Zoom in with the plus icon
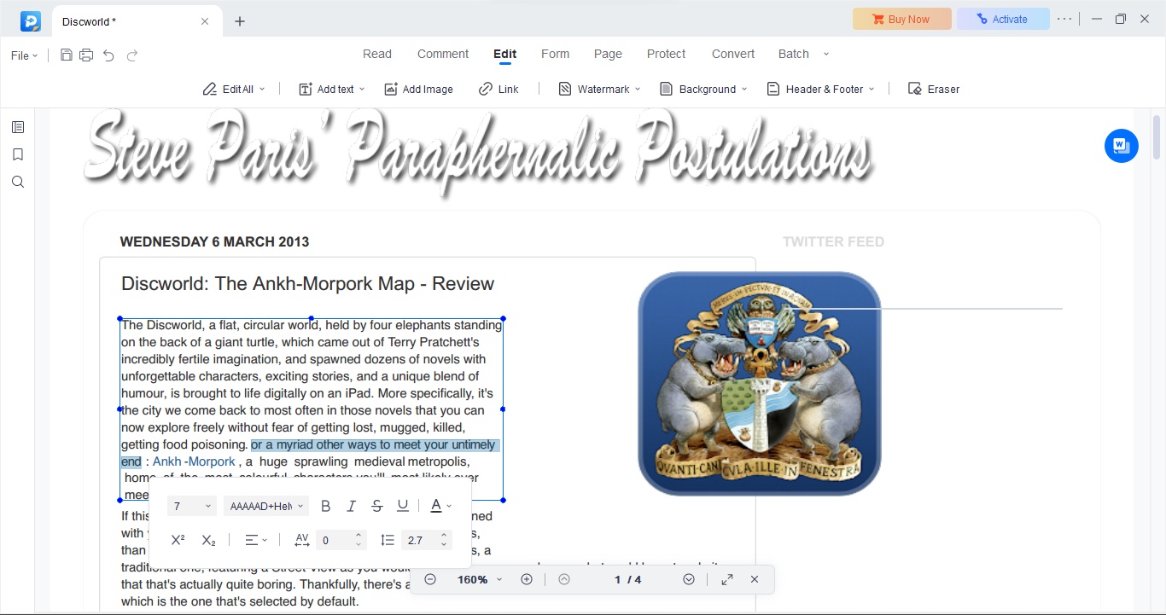This screenshot has height=615, width=1166. coord(527,579)
